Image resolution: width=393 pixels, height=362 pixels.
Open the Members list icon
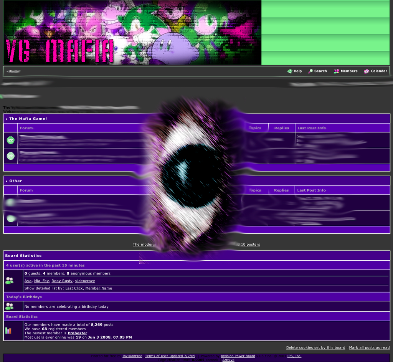pos(336,71)
